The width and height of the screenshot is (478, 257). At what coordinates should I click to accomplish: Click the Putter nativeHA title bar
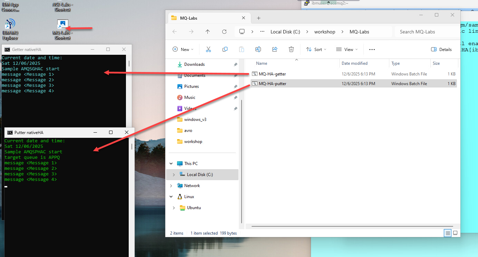click(69, 132)
